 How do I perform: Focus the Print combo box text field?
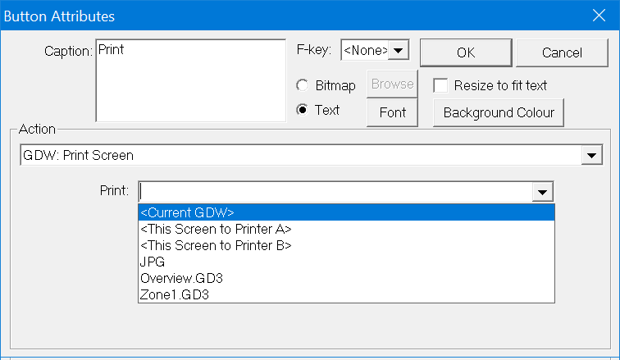(335, 192)
